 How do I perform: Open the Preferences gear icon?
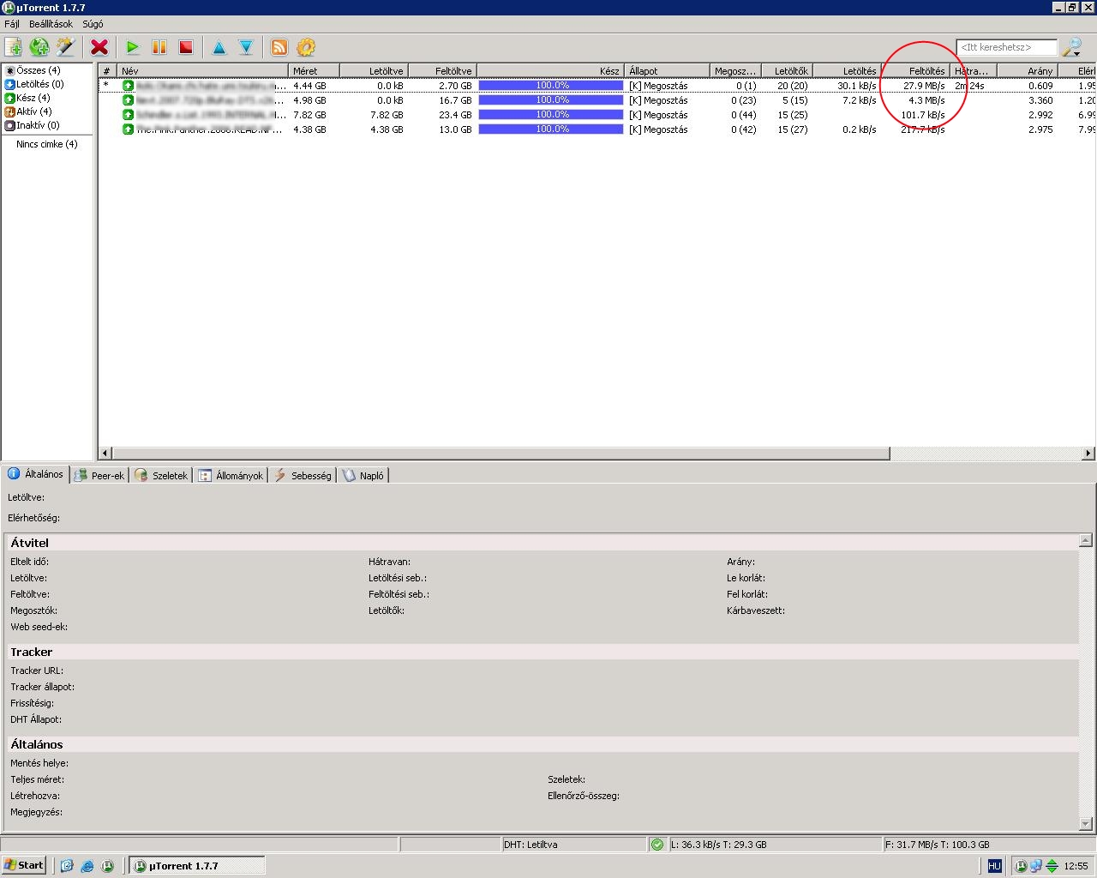306,47
